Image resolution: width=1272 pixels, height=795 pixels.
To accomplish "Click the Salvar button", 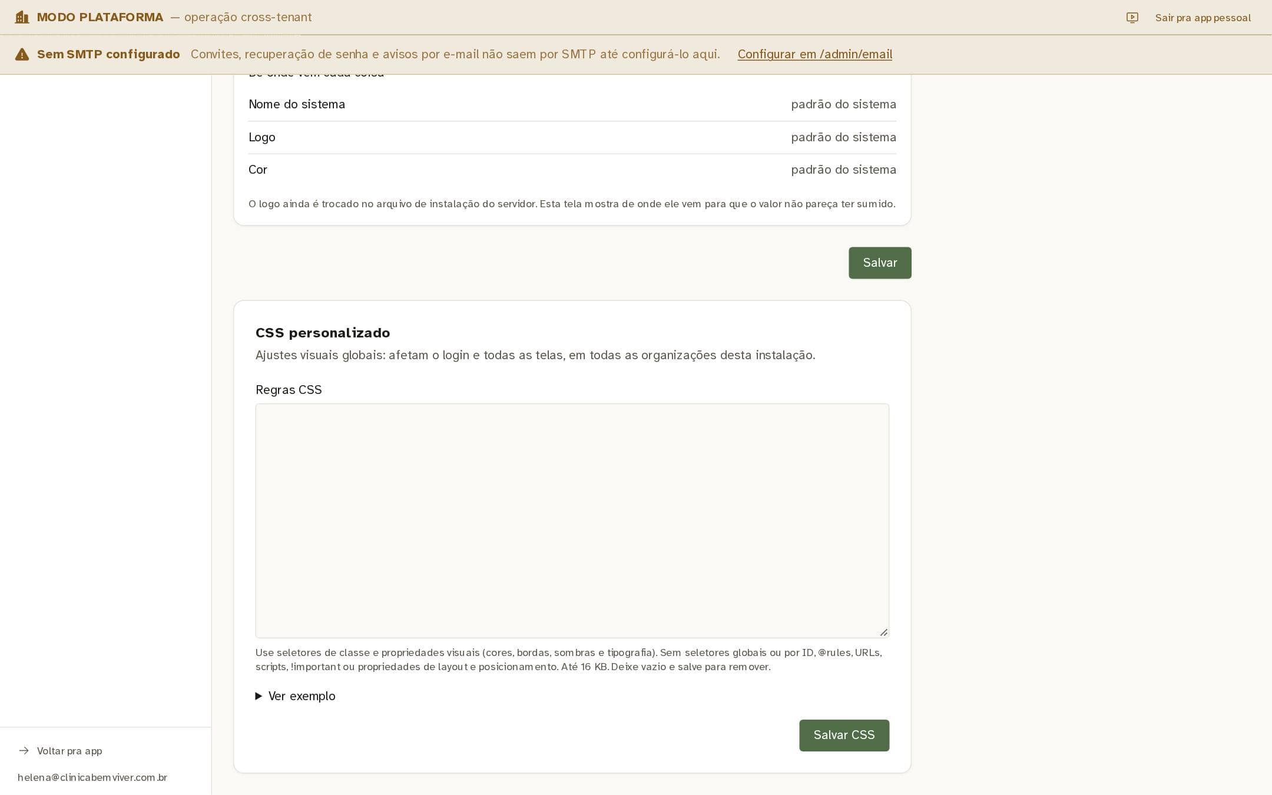I will pyautogui.click(x=880, y=263).
